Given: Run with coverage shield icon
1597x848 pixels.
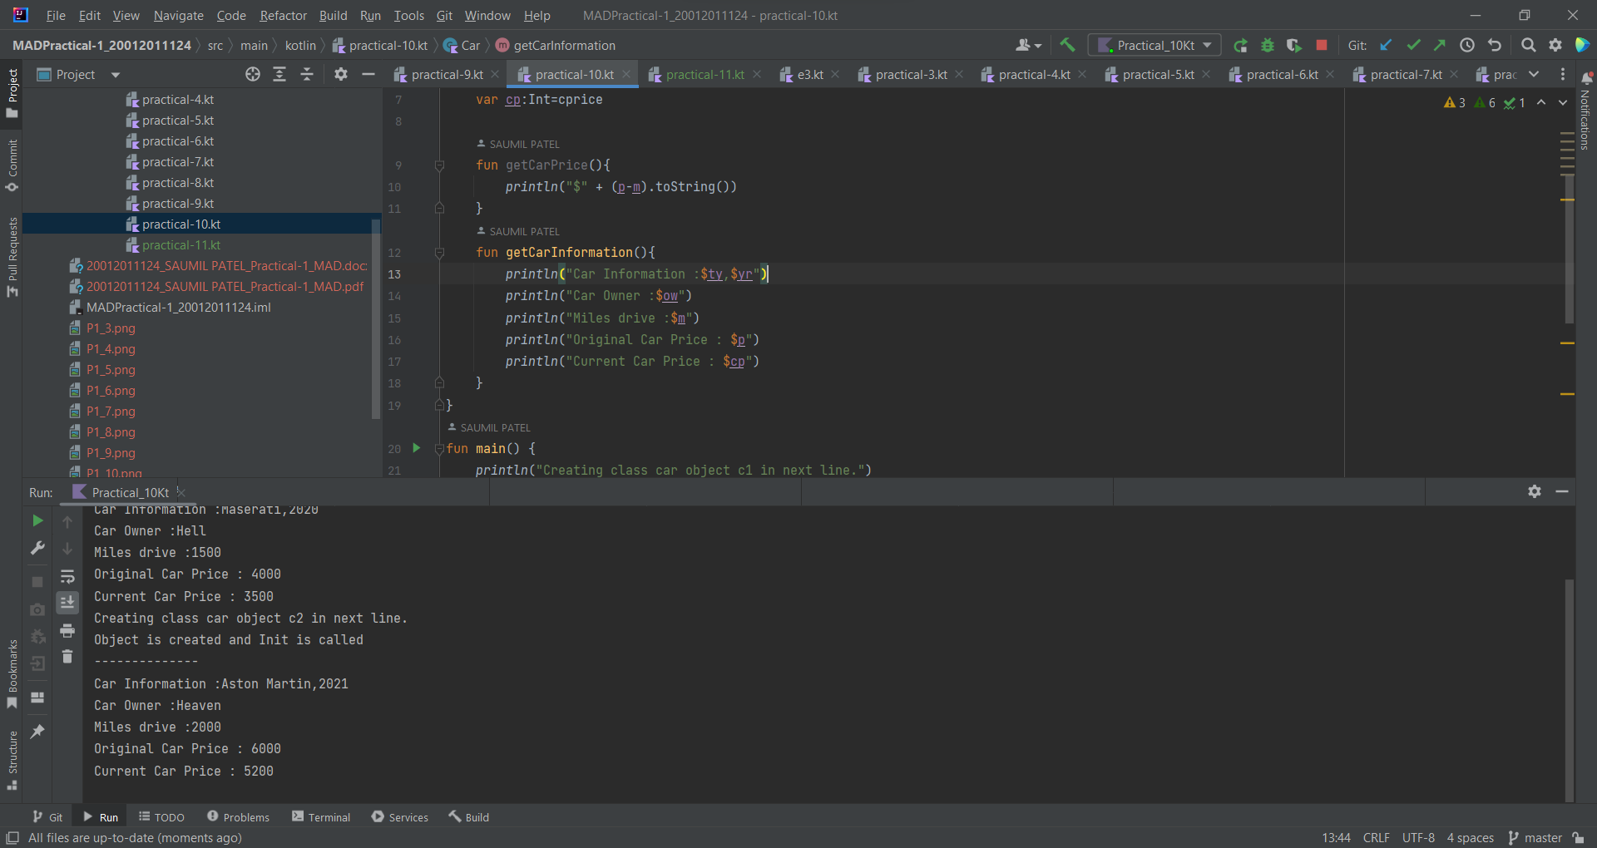Looking at the screenshot, I should point(1293,46).
